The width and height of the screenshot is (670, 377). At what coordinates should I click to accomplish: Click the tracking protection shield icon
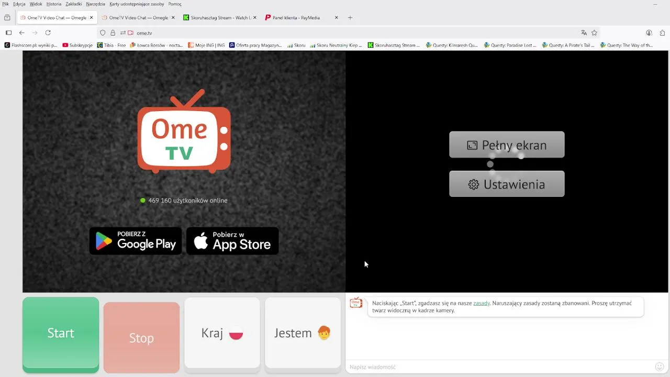pyautogui.click(x=103, y=32)
